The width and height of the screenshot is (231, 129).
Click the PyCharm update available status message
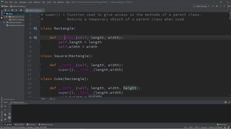click(25, 128)
